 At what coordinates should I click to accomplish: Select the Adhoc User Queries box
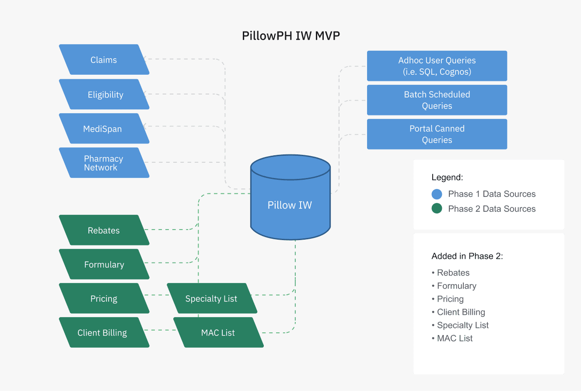pyautogui.click(x=437, y=66)
